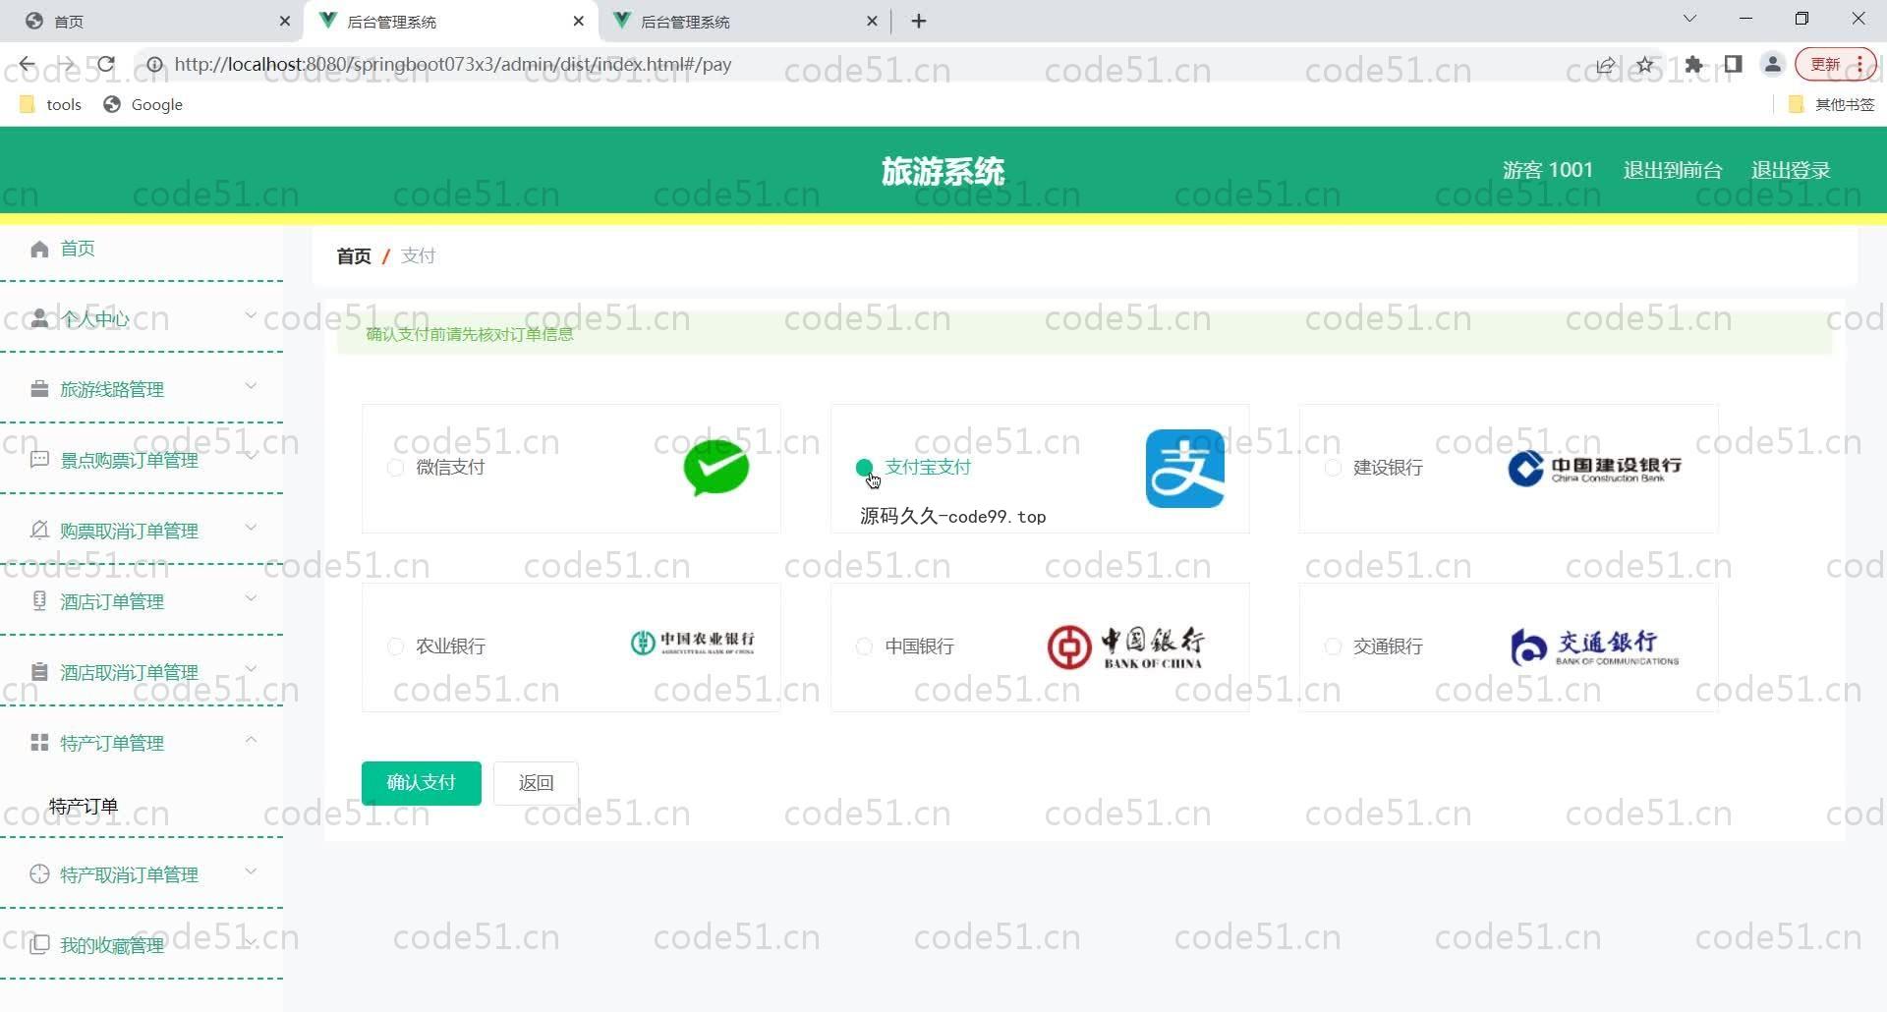Toggle the browser side panel icon
The image size is (1887, 1012).
coord(1734,65)
